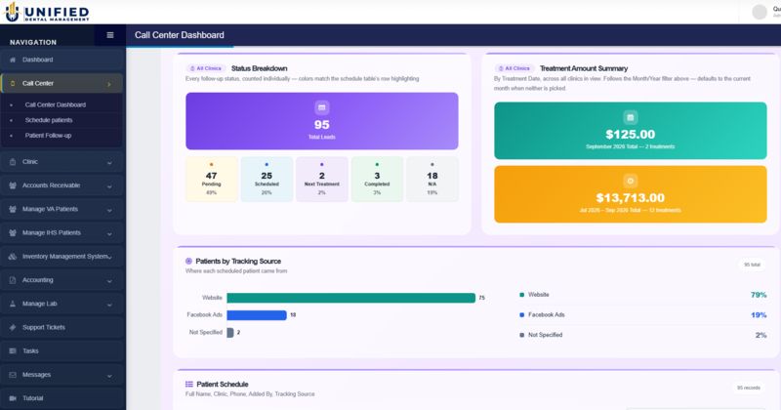Click the Support Tickets icon
The height and width of the screenshot is (410, 781).
[13, 327]
